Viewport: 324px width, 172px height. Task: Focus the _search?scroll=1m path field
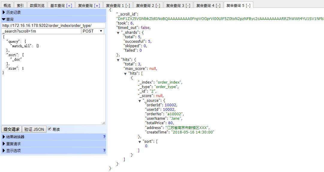point(41,31)
